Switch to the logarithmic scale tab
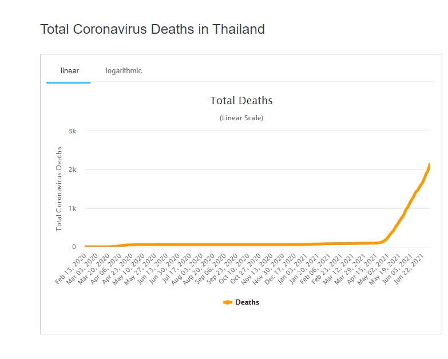448x359 pixels. pos(124,71)
